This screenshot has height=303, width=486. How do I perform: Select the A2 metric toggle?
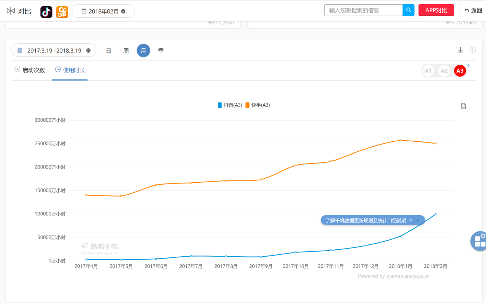tap(444, 71)
